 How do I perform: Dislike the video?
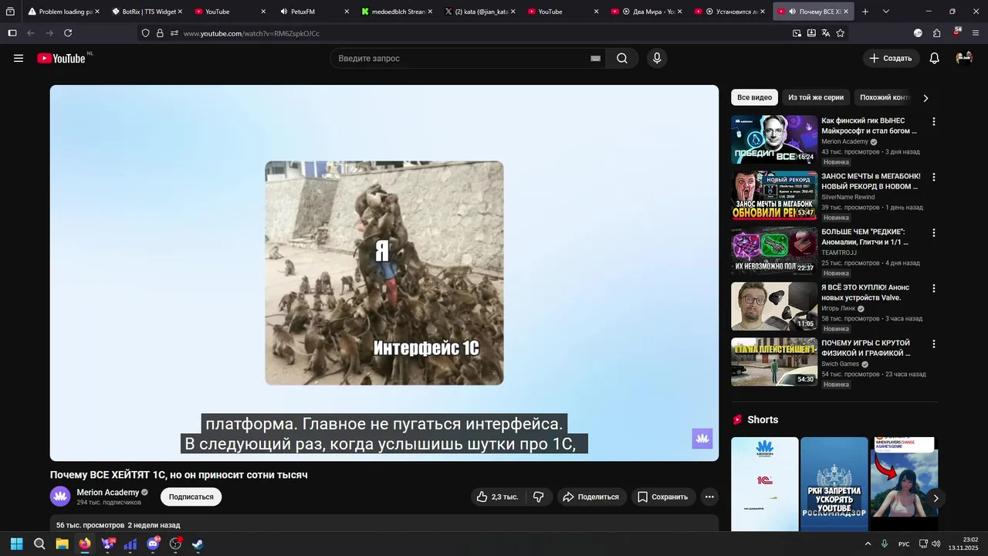coord(539,497)
